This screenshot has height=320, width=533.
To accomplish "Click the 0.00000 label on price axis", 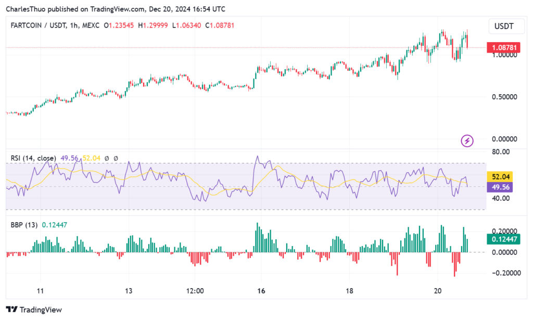I will pyautogui.click(x=504, y=139).
